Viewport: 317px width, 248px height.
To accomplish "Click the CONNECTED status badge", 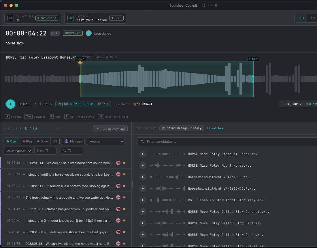I will click(47, 18).
